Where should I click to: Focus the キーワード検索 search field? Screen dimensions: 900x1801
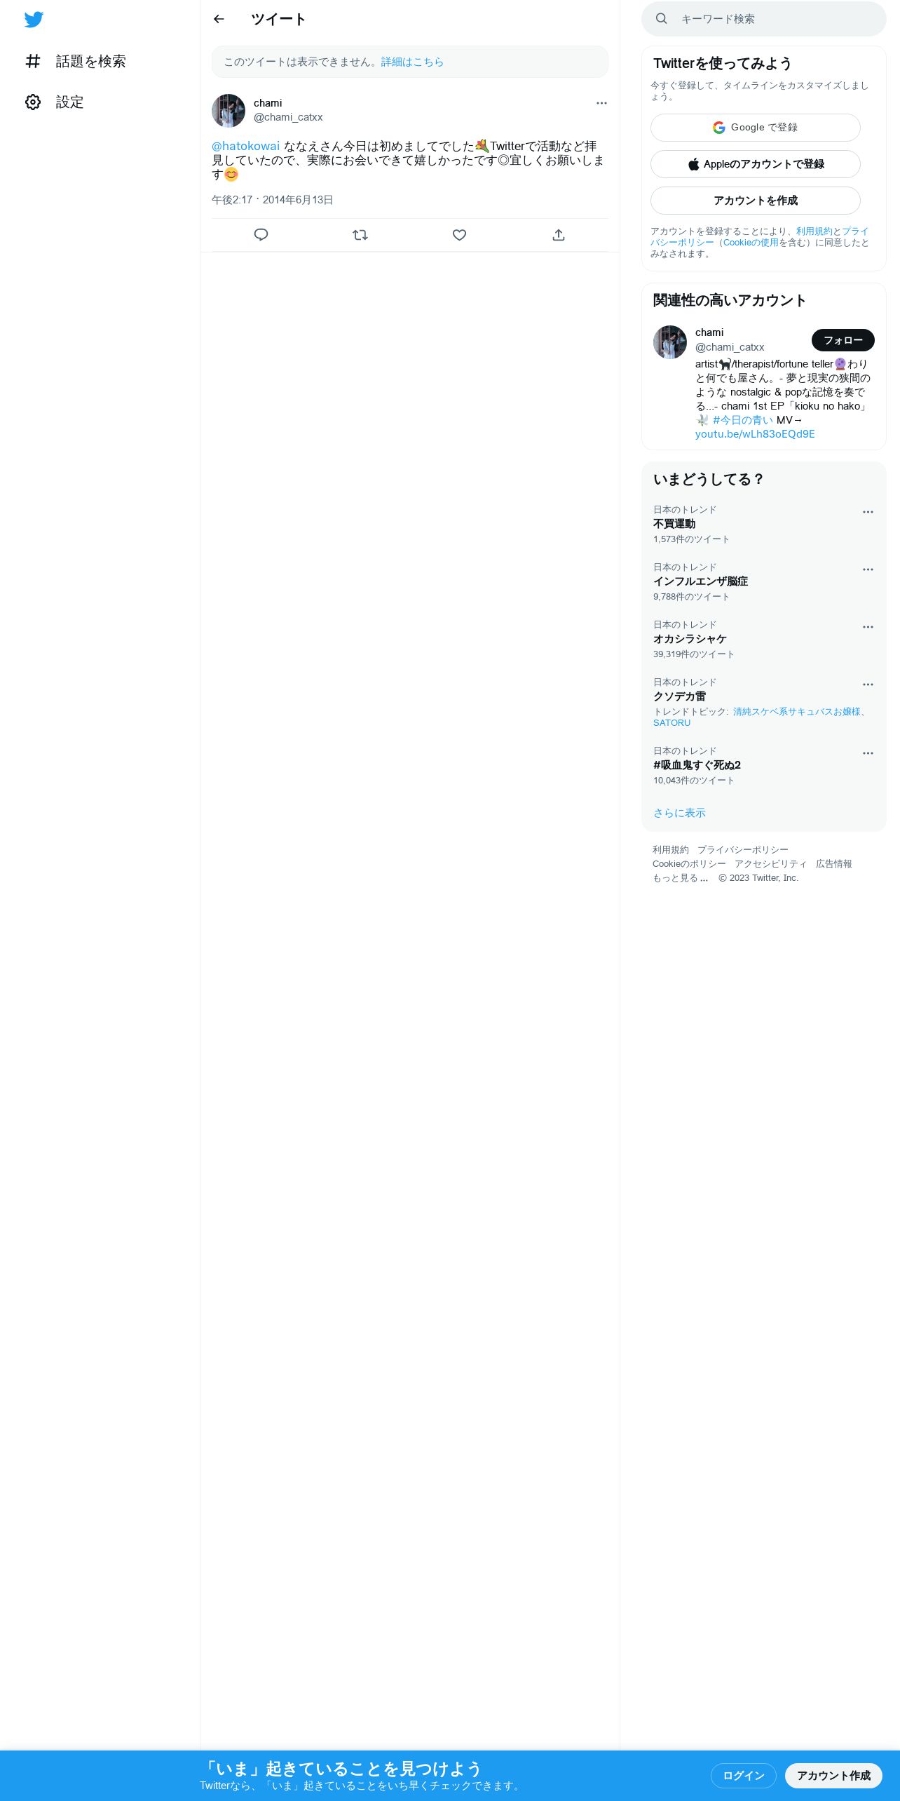point(764,19)
